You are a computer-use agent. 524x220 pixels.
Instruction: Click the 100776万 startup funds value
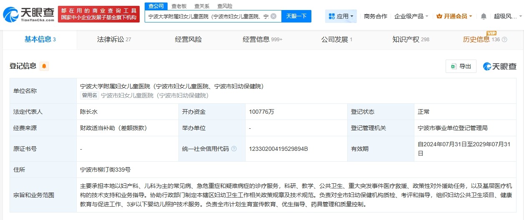(261, 112)
